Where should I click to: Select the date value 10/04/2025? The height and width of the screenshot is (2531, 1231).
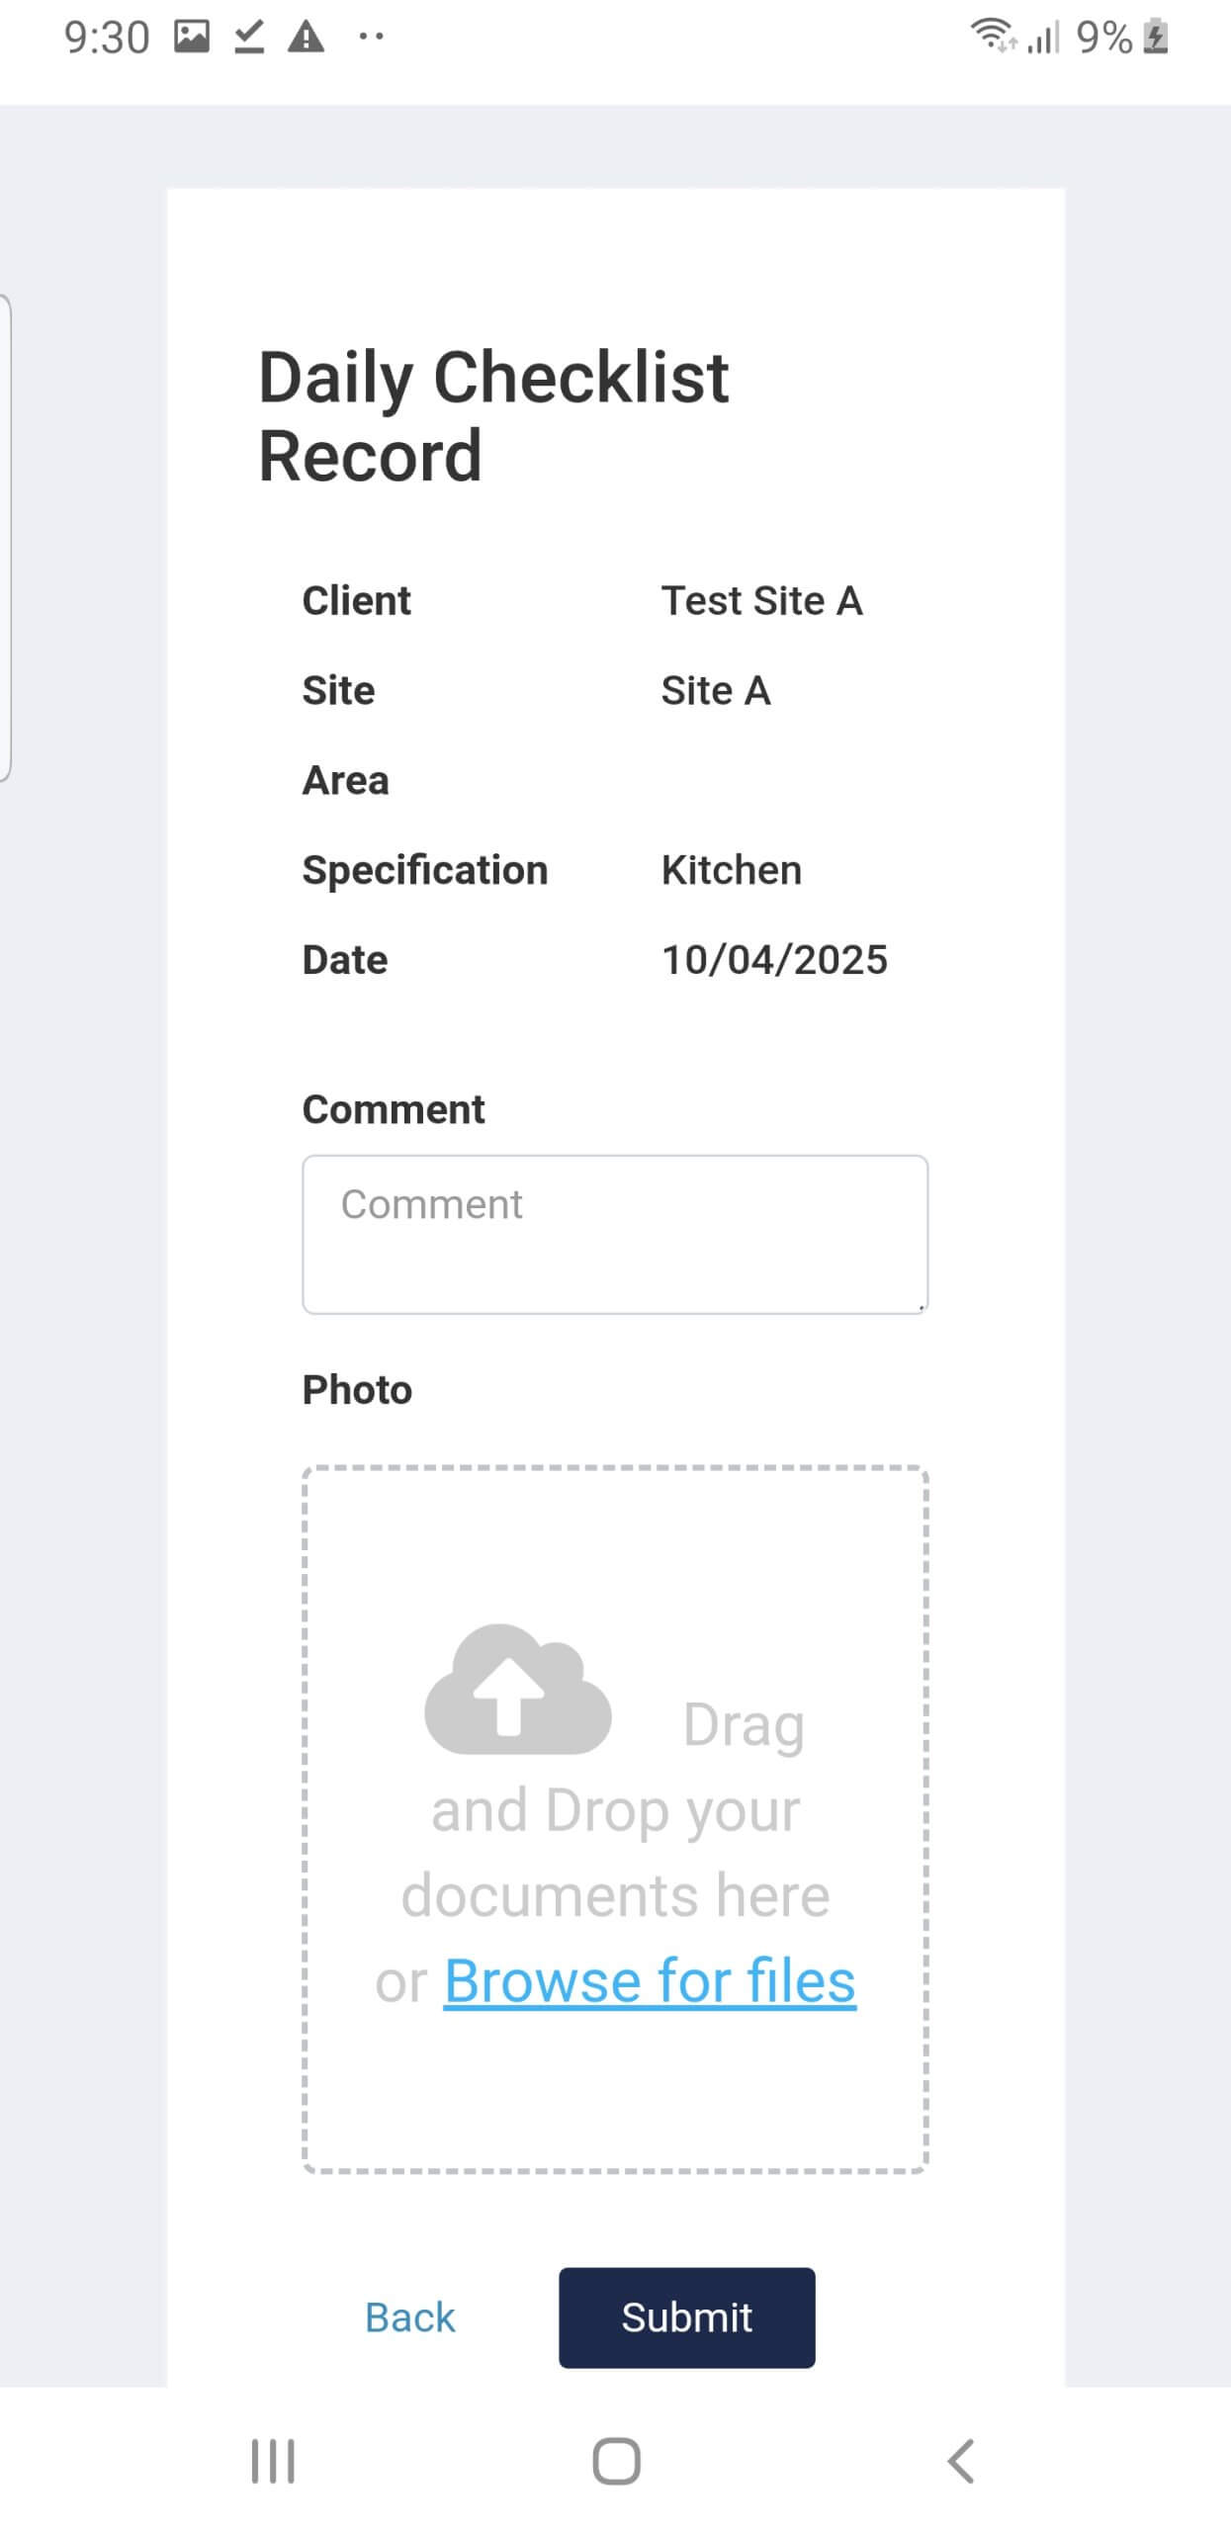point(774,960)
